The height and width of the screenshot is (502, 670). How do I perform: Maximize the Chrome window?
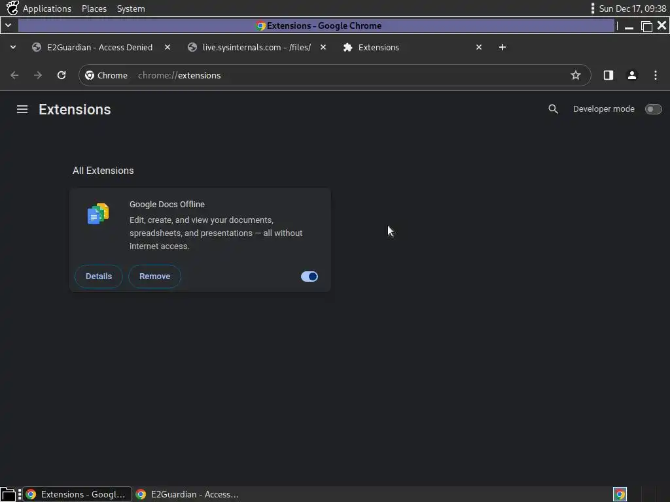tap(646, 26)
